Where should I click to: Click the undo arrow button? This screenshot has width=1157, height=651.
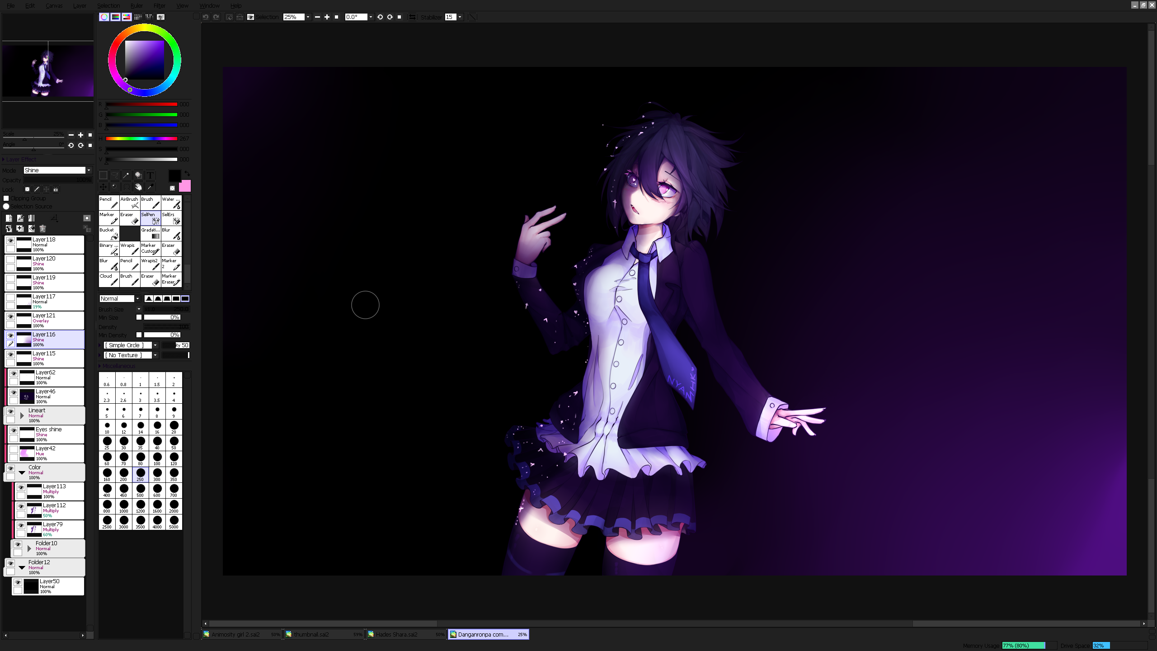coord(206,17)
